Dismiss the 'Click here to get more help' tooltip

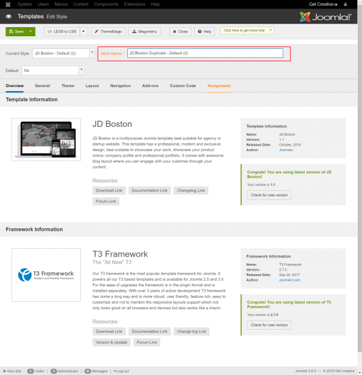(x=270, y=30)
